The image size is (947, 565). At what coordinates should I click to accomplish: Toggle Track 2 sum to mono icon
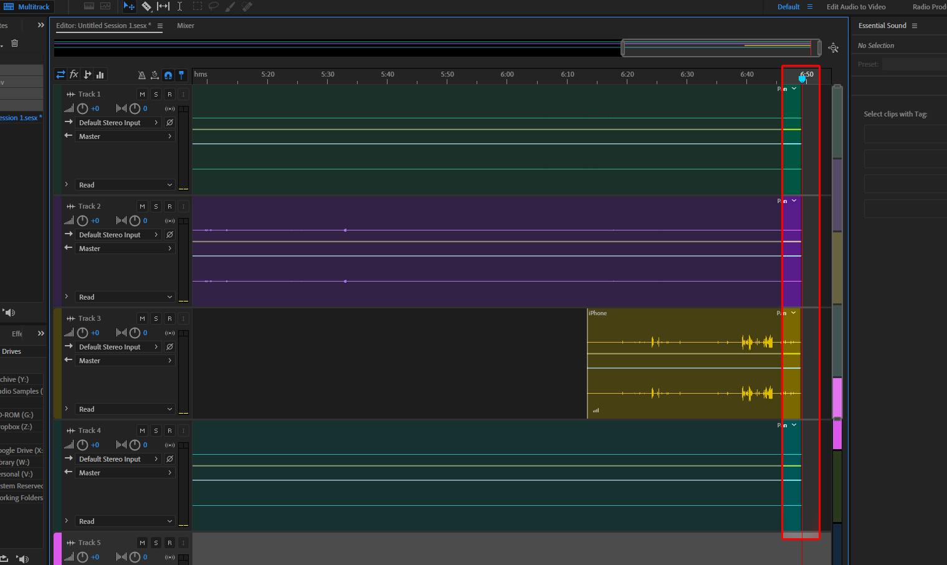point(169,221)
